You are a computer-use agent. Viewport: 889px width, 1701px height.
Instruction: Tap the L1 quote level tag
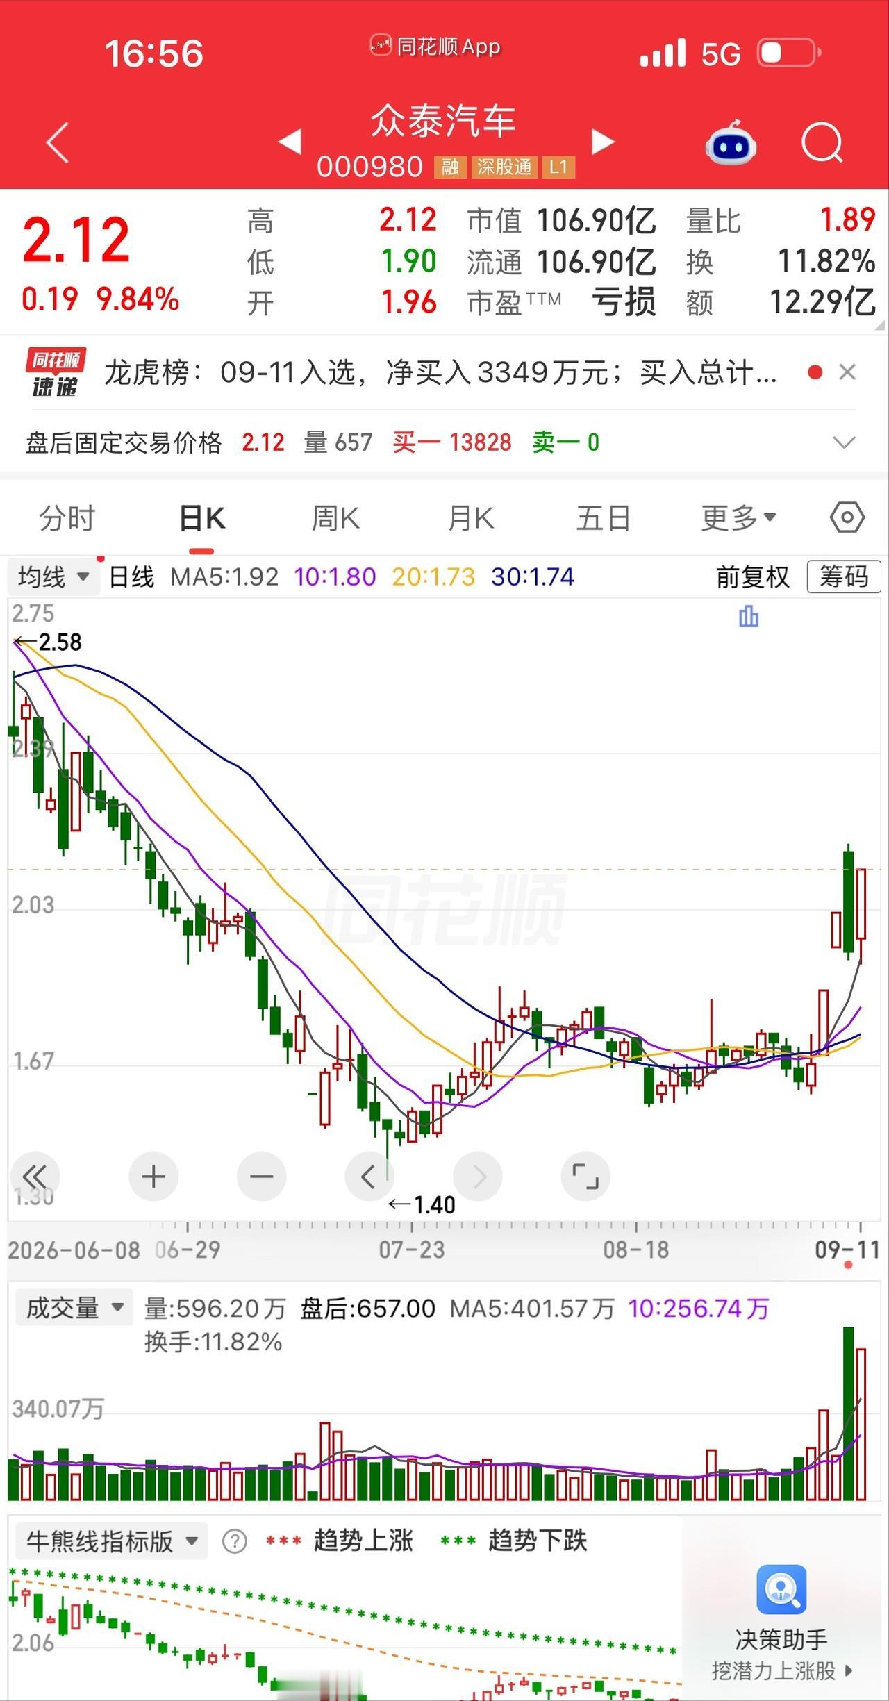558,167
